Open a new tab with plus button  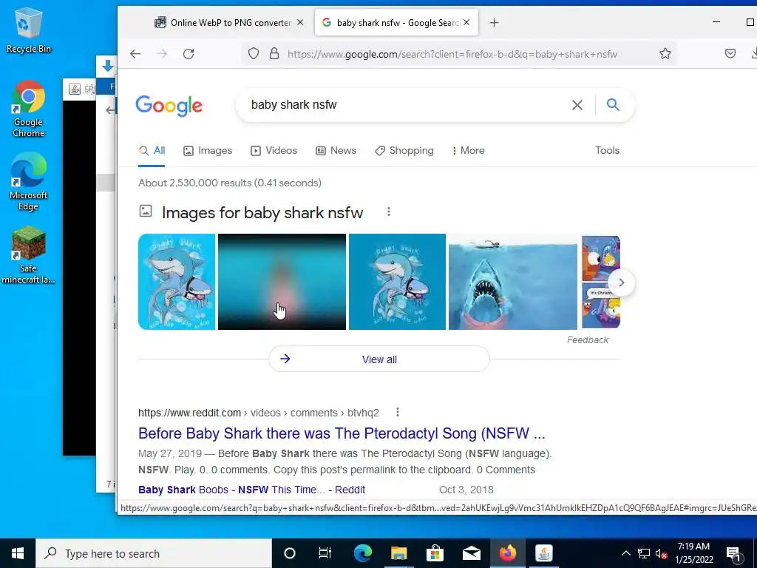pyautogui.click(x=494, y=23)
